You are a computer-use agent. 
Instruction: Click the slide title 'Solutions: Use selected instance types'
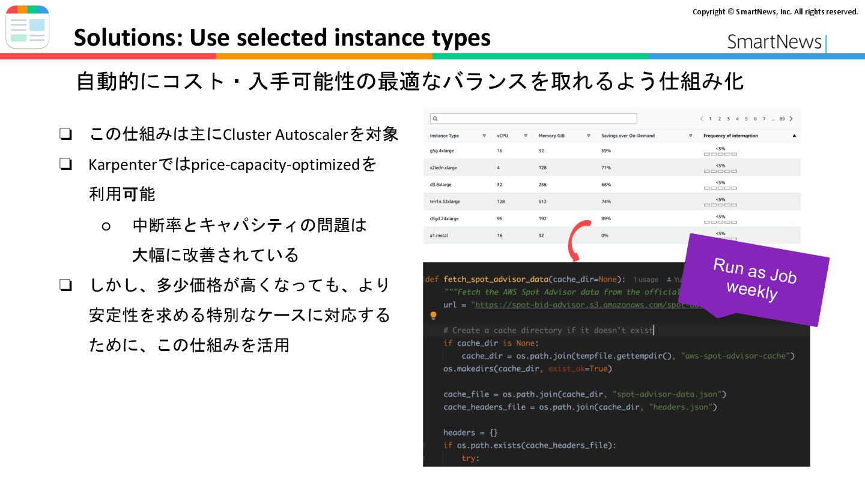coord(282,38)
